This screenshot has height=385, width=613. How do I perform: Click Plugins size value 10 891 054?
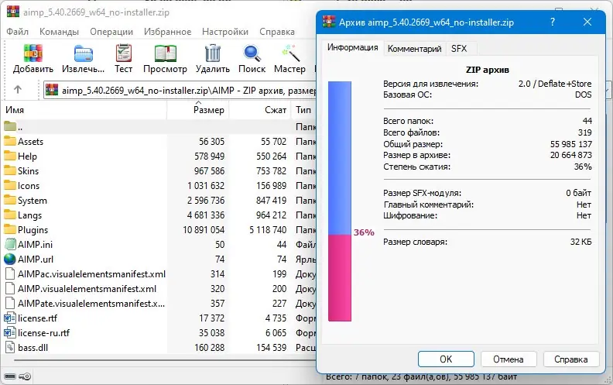tap(204, 229)
